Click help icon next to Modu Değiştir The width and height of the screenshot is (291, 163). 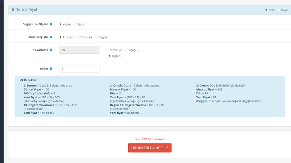pos(51,37)
